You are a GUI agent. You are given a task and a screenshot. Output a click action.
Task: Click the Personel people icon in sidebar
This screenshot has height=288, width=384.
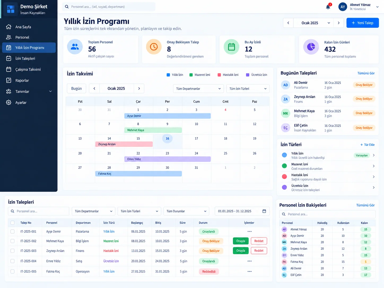point(9,37)
